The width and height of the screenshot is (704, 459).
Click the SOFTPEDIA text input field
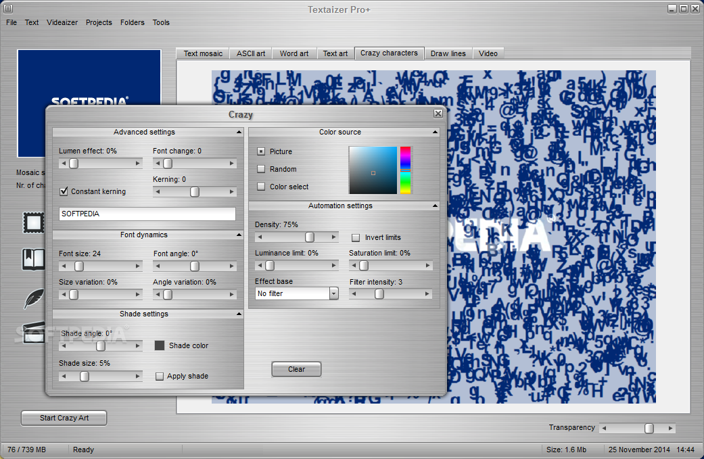[147, 214]
